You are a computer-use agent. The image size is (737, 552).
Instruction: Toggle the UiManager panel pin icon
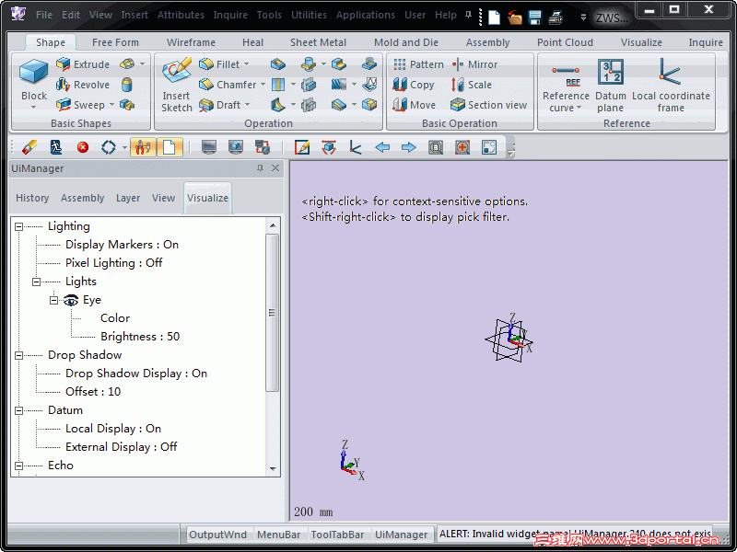(x=260, y=168)
